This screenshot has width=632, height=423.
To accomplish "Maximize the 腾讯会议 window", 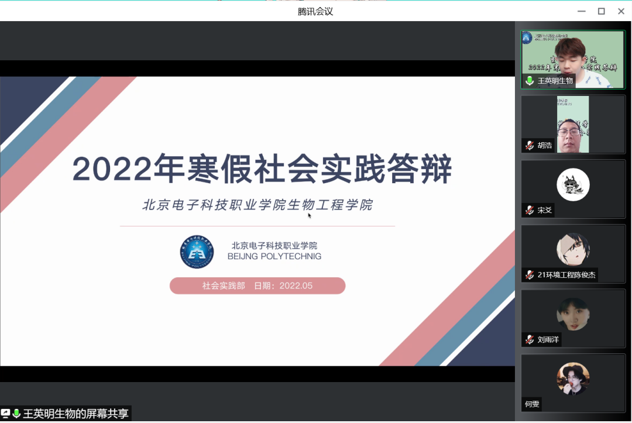I will tap(601, 11).
